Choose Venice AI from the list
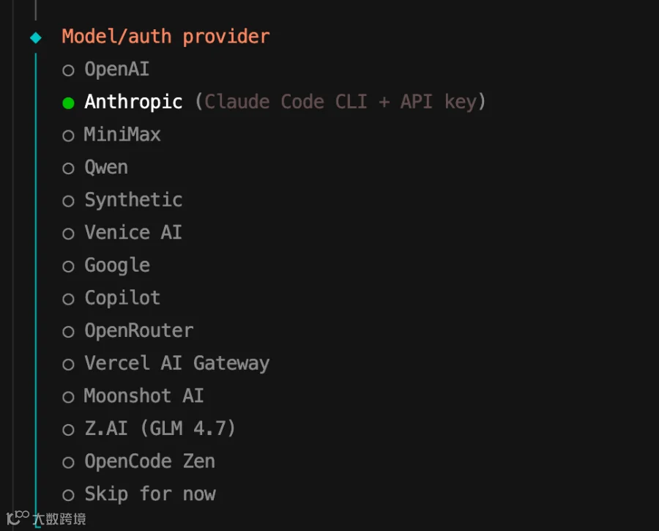This screenshot has width=659, height=531. point(122,233)
